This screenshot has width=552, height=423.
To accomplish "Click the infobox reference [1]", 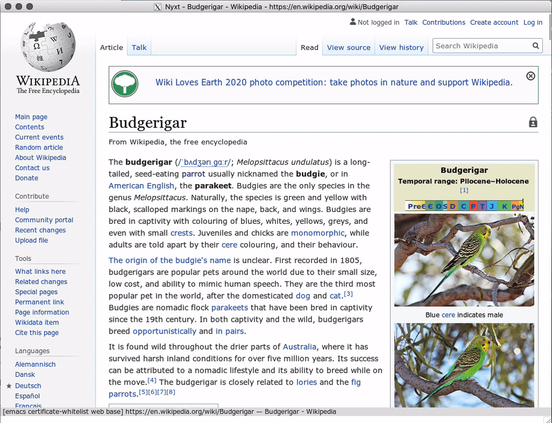I will pos(464,190).
